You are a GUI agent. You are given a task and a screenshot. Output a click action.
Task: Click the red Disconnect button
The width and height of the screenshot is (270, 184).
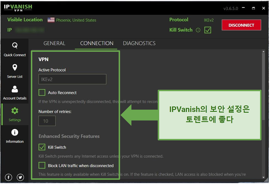(x=241, y=25)
